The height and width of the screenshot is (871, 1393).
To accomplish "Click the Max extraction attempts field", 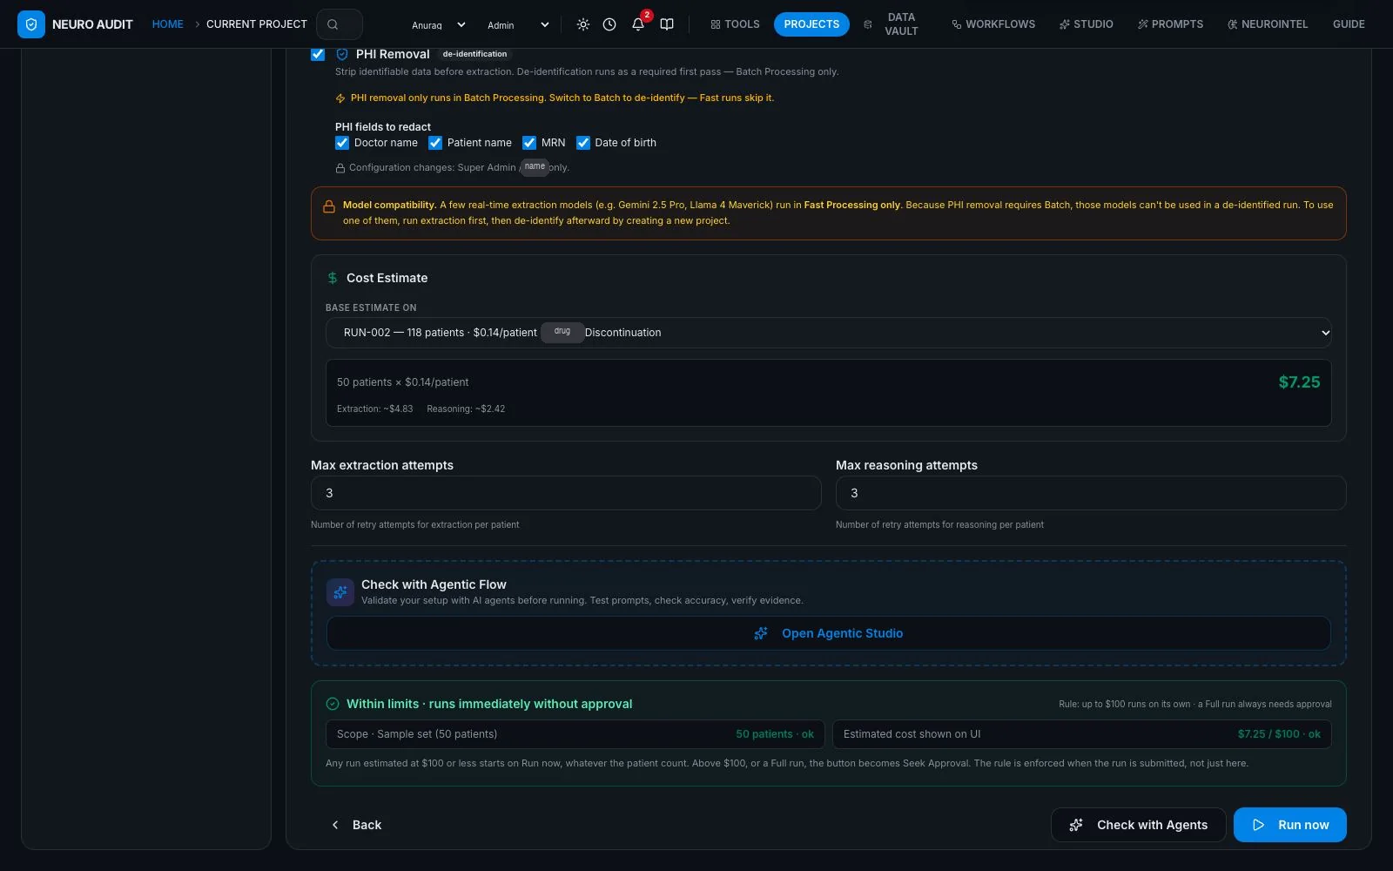I will coord(566,493).
